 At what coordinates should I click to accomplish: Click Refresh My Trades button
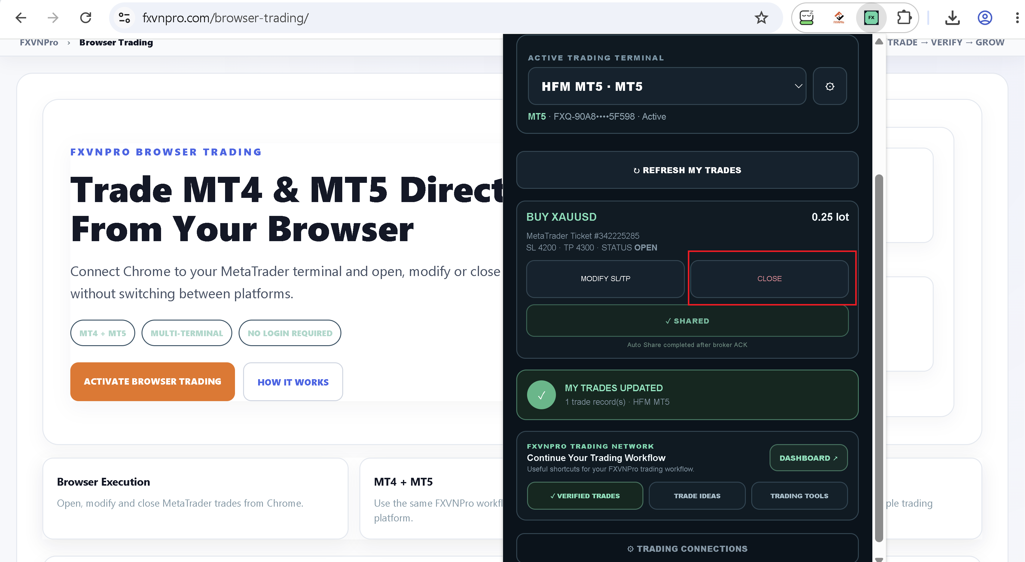pyautogui.click(x=687, y=170)
